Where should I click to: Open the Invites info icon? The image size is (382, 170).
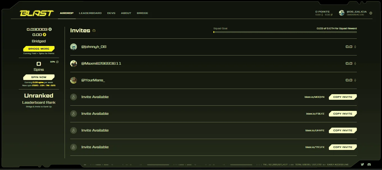94,31
